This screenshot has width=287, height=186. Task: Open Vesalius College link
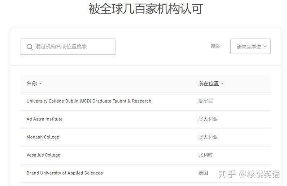click(43, 155)
